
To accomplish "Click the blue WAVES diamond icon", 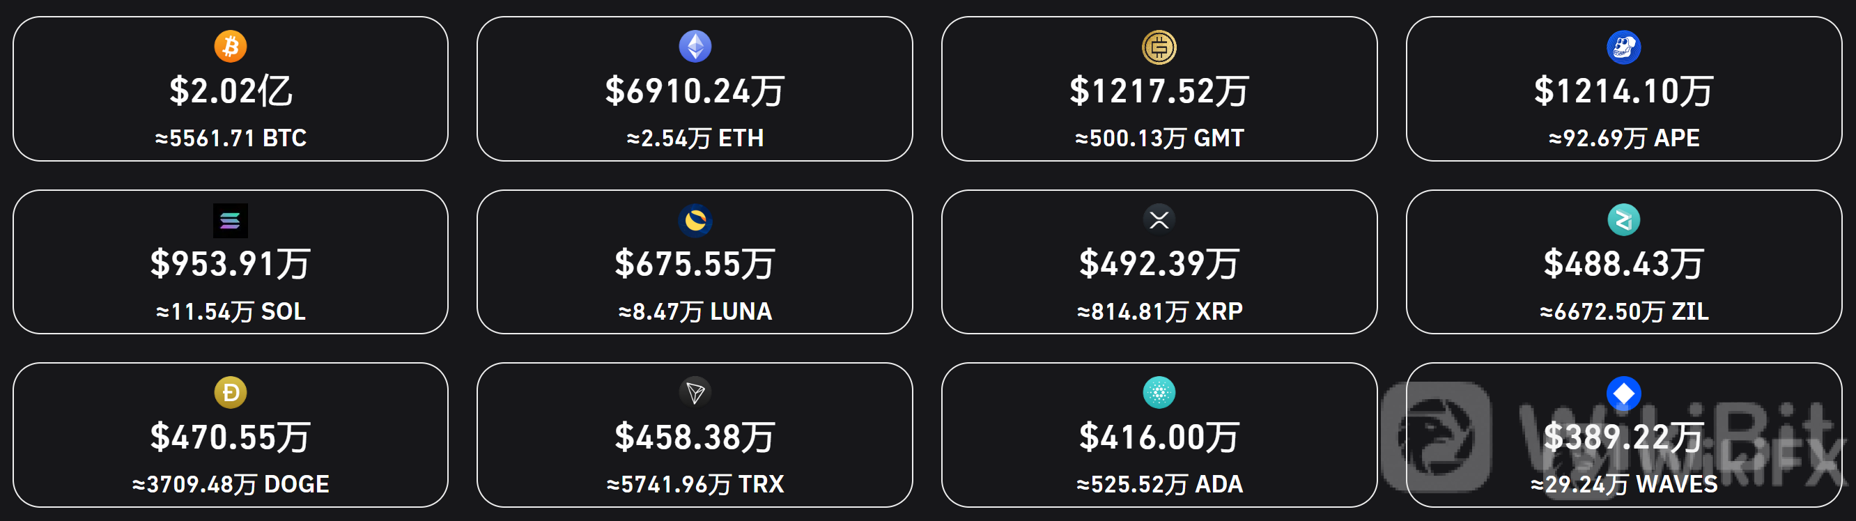I will (1624, 394).
